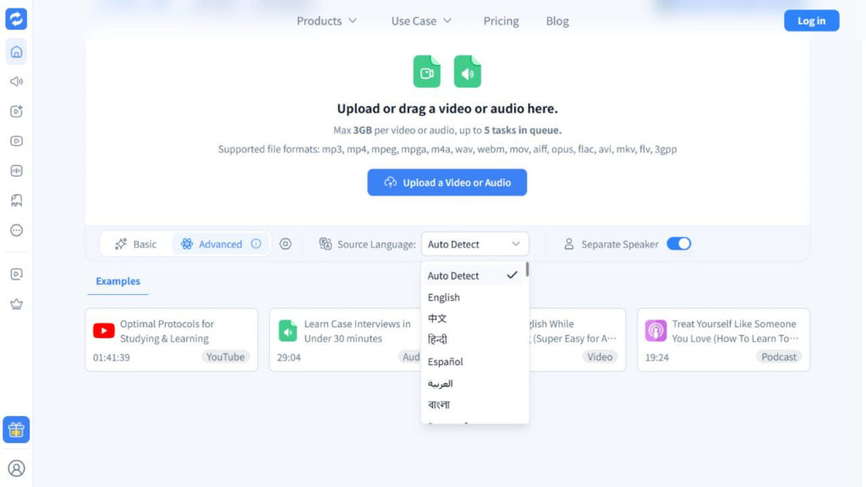866x487 pixels.
Task: Click the 29:04 duration text
Action: point(289,358)
